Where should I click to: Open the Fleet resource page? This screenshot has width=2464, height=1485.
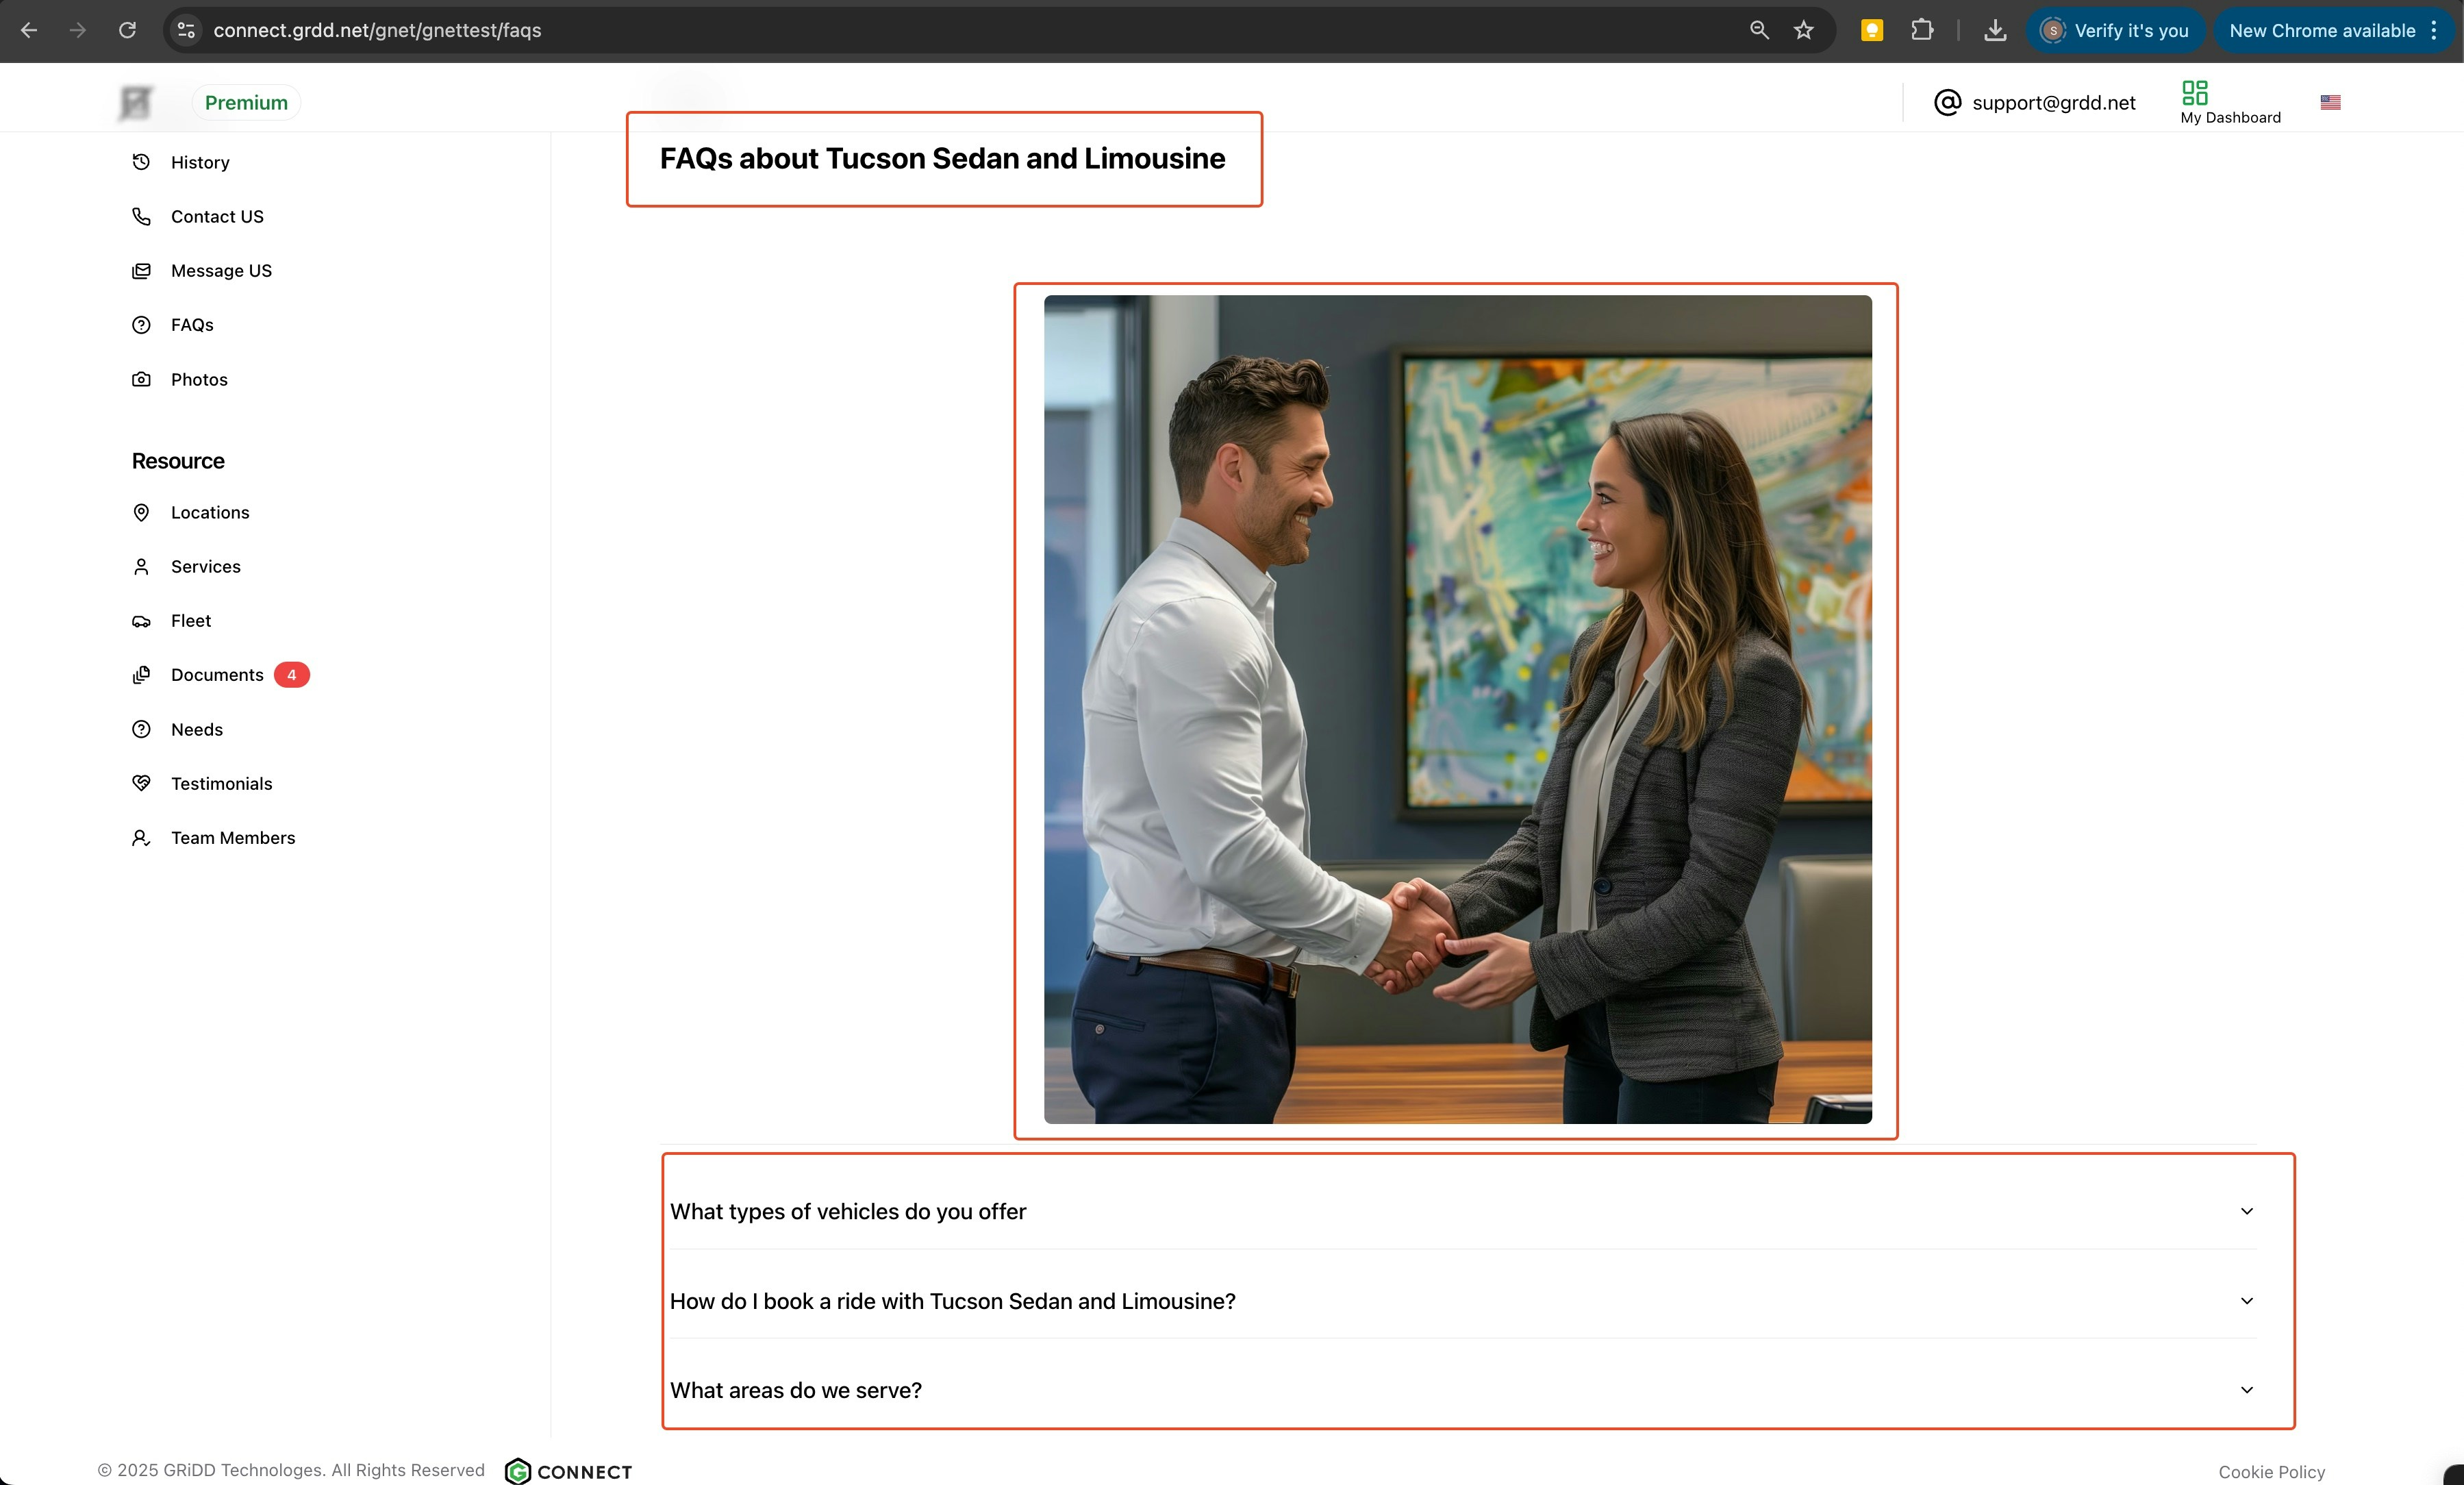(x=190, y=621)
